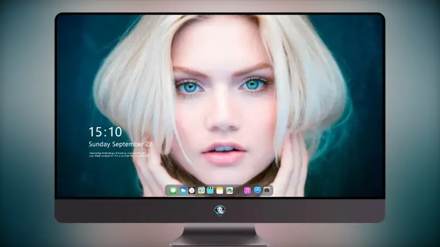The height and width of the screenshot is (247, 440).
Task: Launch the pink iTunes music app
Action: (x=247, y=190)
